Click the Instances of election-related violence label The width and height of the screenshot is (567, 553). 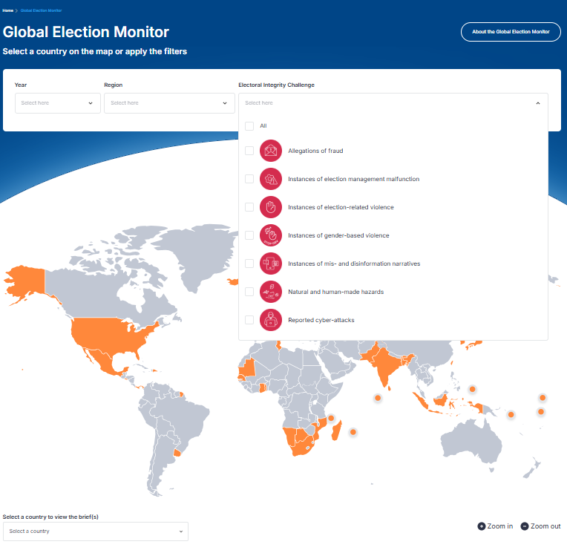point(341,207)
